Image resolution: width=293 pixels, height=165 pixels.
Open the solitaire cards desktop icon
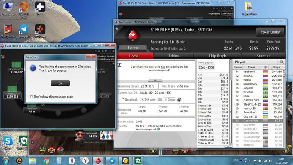pyautogui.click(x=23, y=143)
